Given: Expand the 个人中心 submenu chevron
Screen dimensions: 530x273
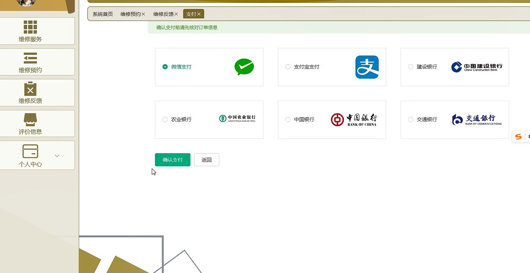Looking at the screenshot, I should click(x=57, y=155).
